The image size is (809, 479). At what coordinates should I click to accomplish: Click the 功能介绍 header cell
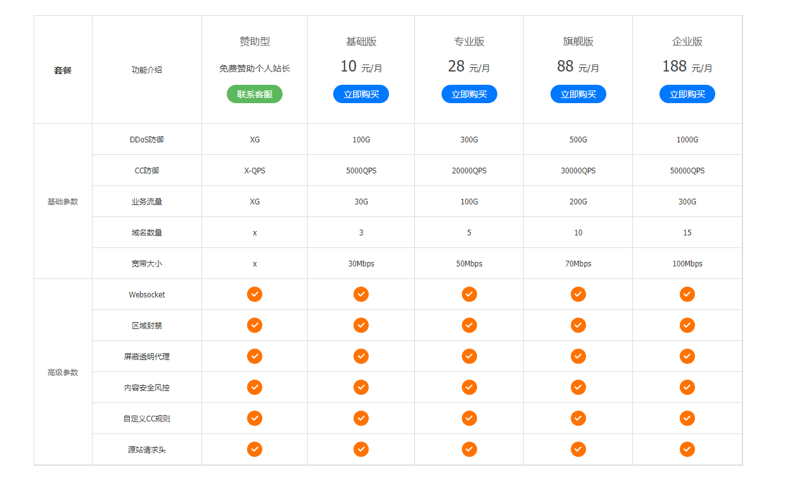pyautogui.click(x=147, y=70)
